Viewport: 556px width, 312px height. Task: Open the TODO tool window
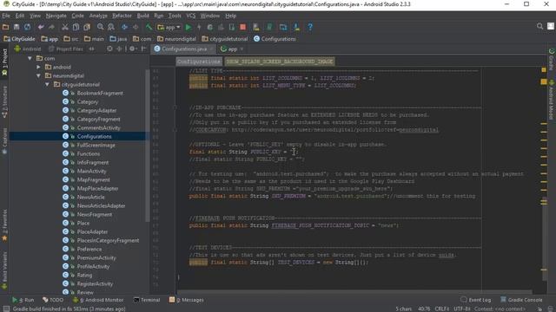(53, 300)
